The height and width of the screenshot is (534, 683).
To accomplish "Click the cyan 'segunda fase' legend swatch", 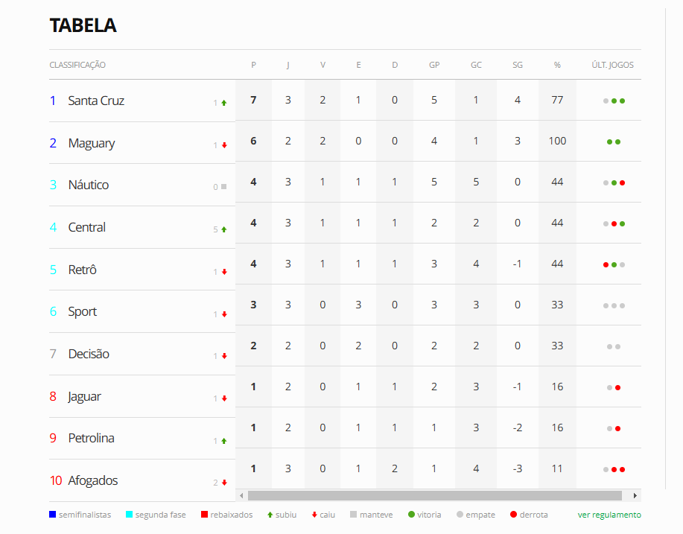I will [x=129, y=515].
